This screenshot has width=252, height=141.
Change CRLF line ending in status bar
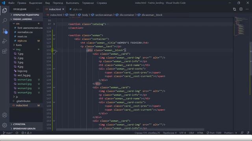tap(191, 133)
